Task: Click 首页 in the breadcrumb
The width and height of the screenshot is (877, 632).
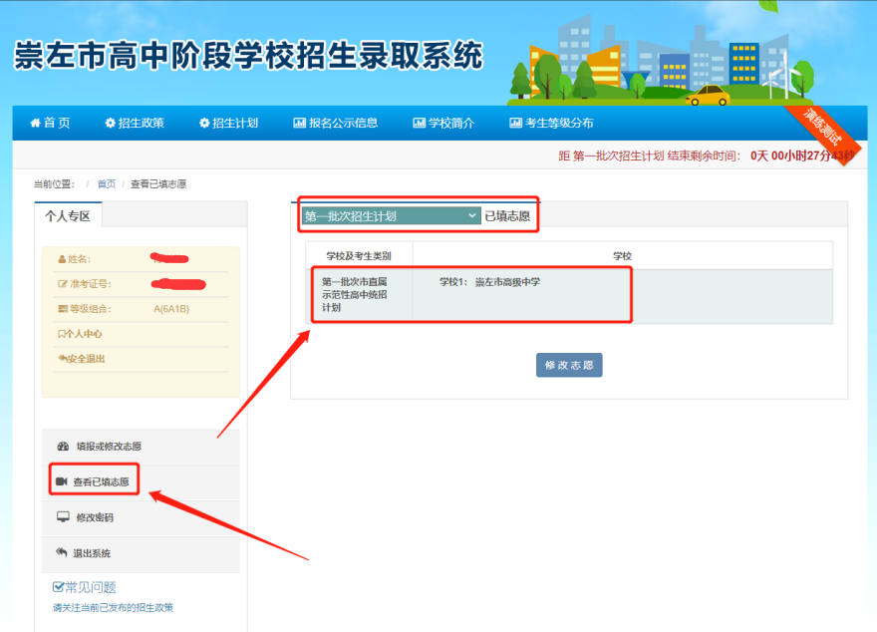Action: tap(106, 184)
